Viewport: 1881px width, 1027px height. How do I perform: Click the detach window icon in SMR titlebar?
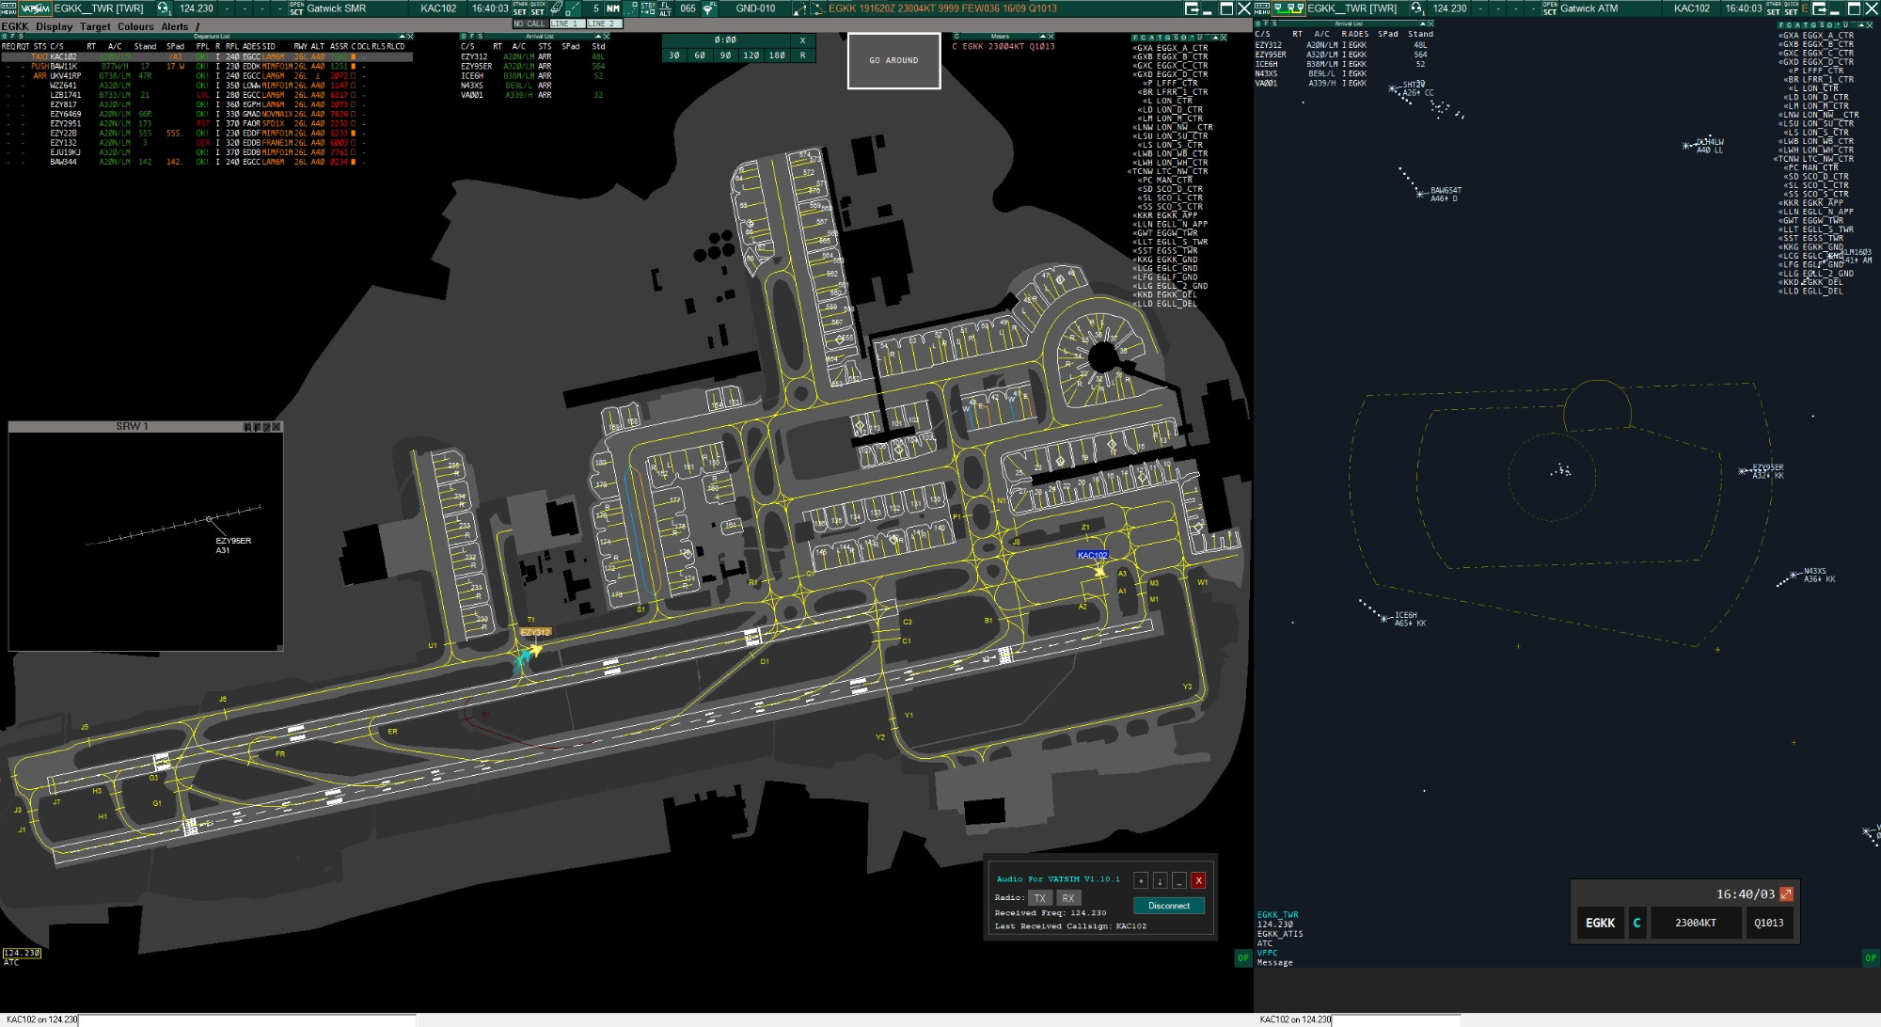pyautogui.click(x=1191, y=8)
